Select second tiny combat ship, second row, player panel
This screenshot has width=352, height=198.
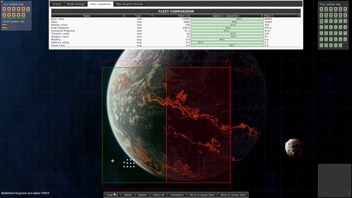(x=9, y=15)
